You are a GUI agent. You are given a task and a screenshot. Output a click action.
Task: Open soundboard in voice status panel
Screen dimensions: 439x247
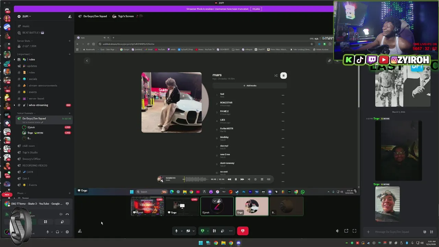click(x=62, y=222)
